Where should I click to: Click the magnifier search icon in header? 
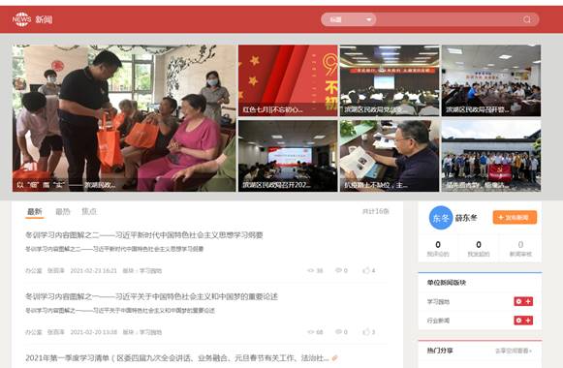tap(527, 19)
